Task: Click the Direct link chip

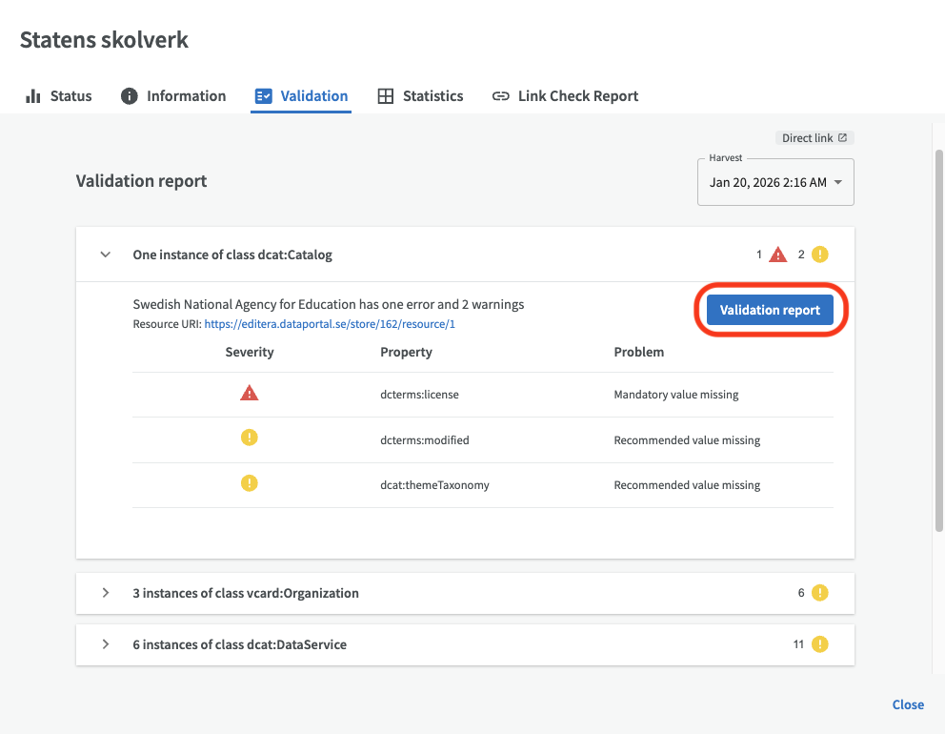Action: [814, 138]
